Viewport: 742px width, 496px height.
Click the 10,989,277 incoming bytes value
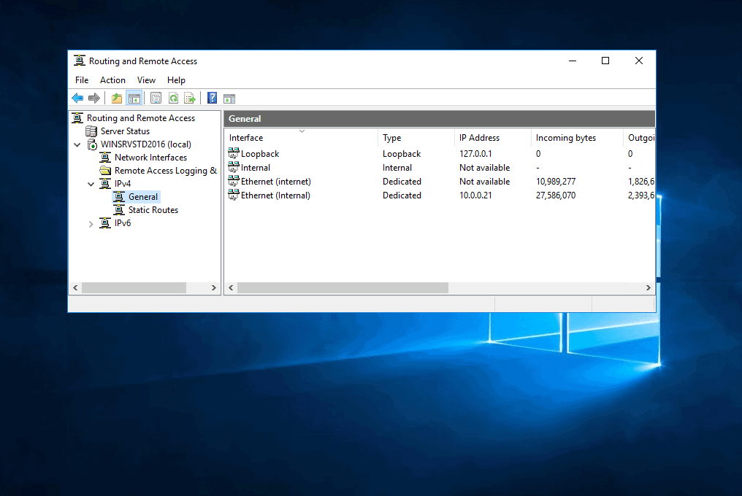556,182
